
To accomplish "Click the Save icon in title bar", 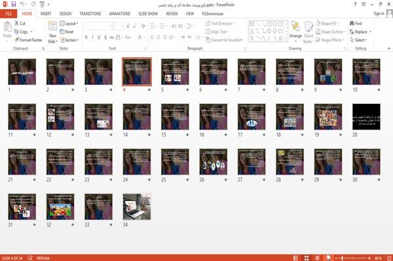I will coord(14,4).
